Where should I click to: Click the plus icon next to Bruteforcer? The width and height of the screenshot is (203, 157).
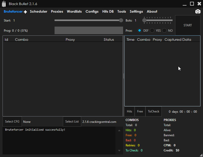[x=25, y=12]
